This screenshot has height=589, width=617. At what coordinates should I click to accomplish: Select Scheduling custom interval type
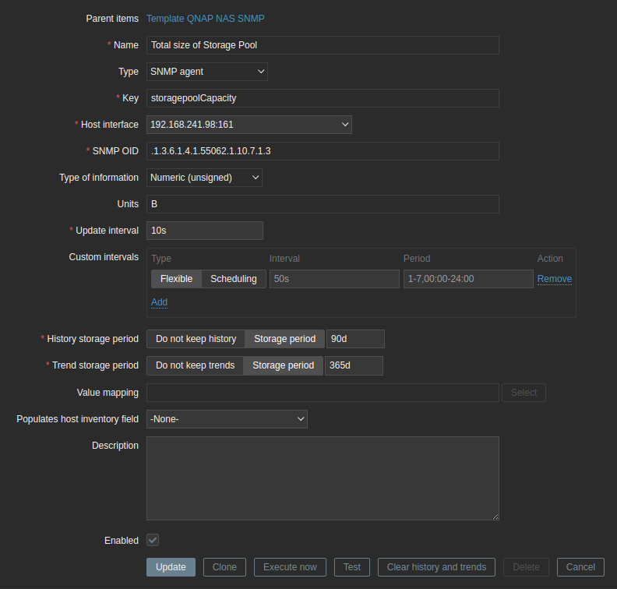[x=234, y=279]
